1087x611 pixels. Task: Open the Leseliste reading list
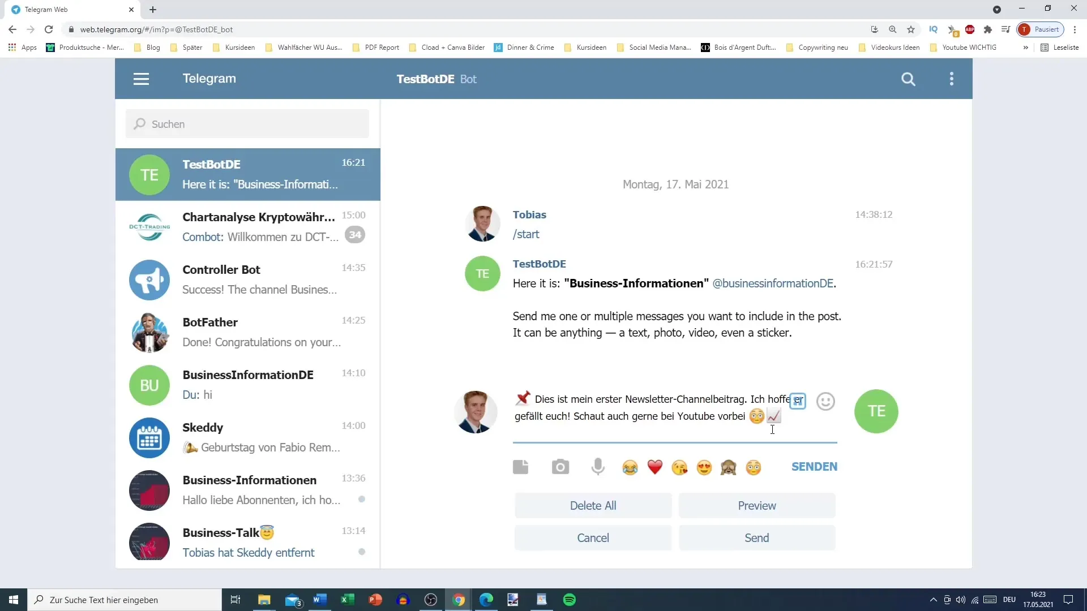(1060, 48)
